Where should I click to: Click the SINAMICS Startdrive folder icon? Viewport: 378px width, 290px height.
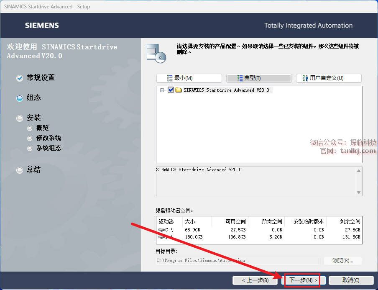coord(179,90)
